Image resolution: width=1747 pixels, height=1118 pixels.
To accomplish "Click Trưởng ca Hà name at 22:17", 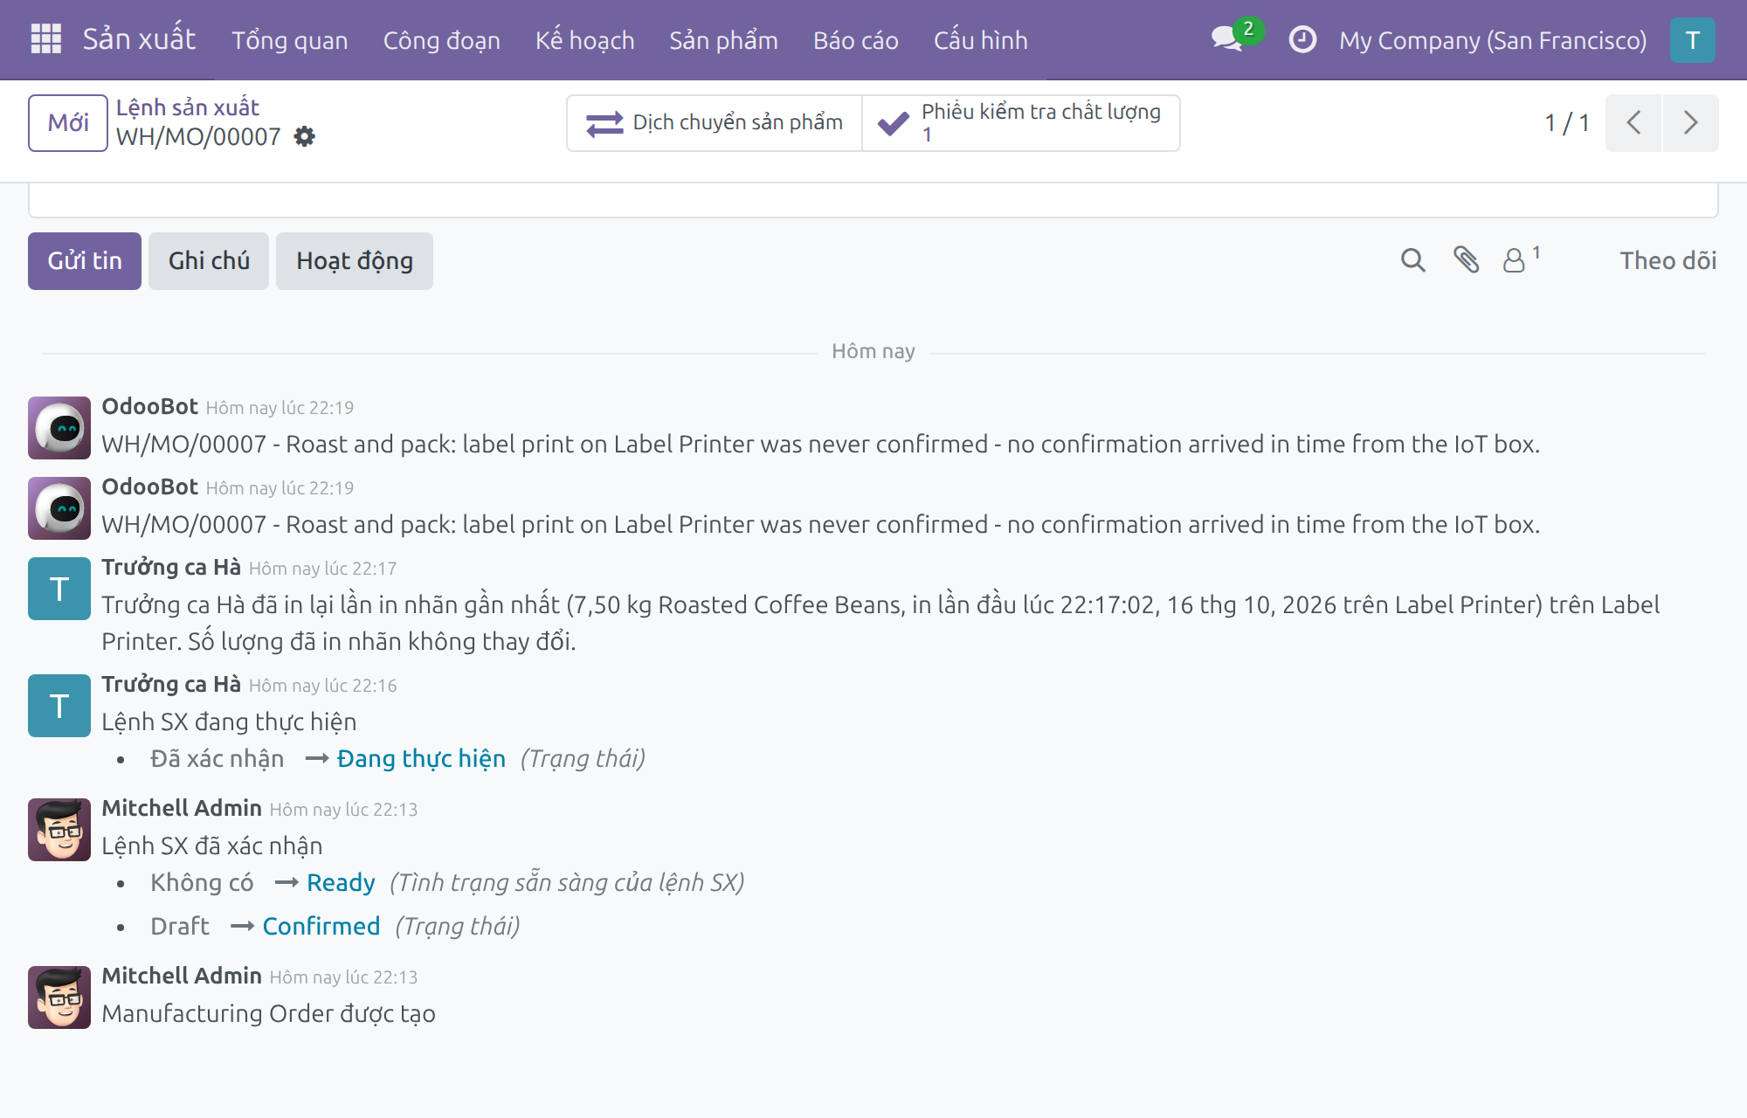I will pyautogui.click(x=171, y=567).
